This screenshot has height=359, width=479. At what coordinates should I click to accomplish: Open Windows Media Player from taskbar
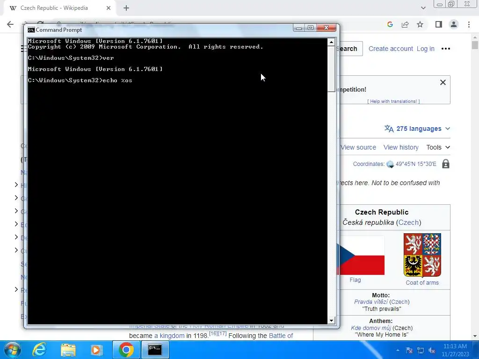tap(96, 350)
